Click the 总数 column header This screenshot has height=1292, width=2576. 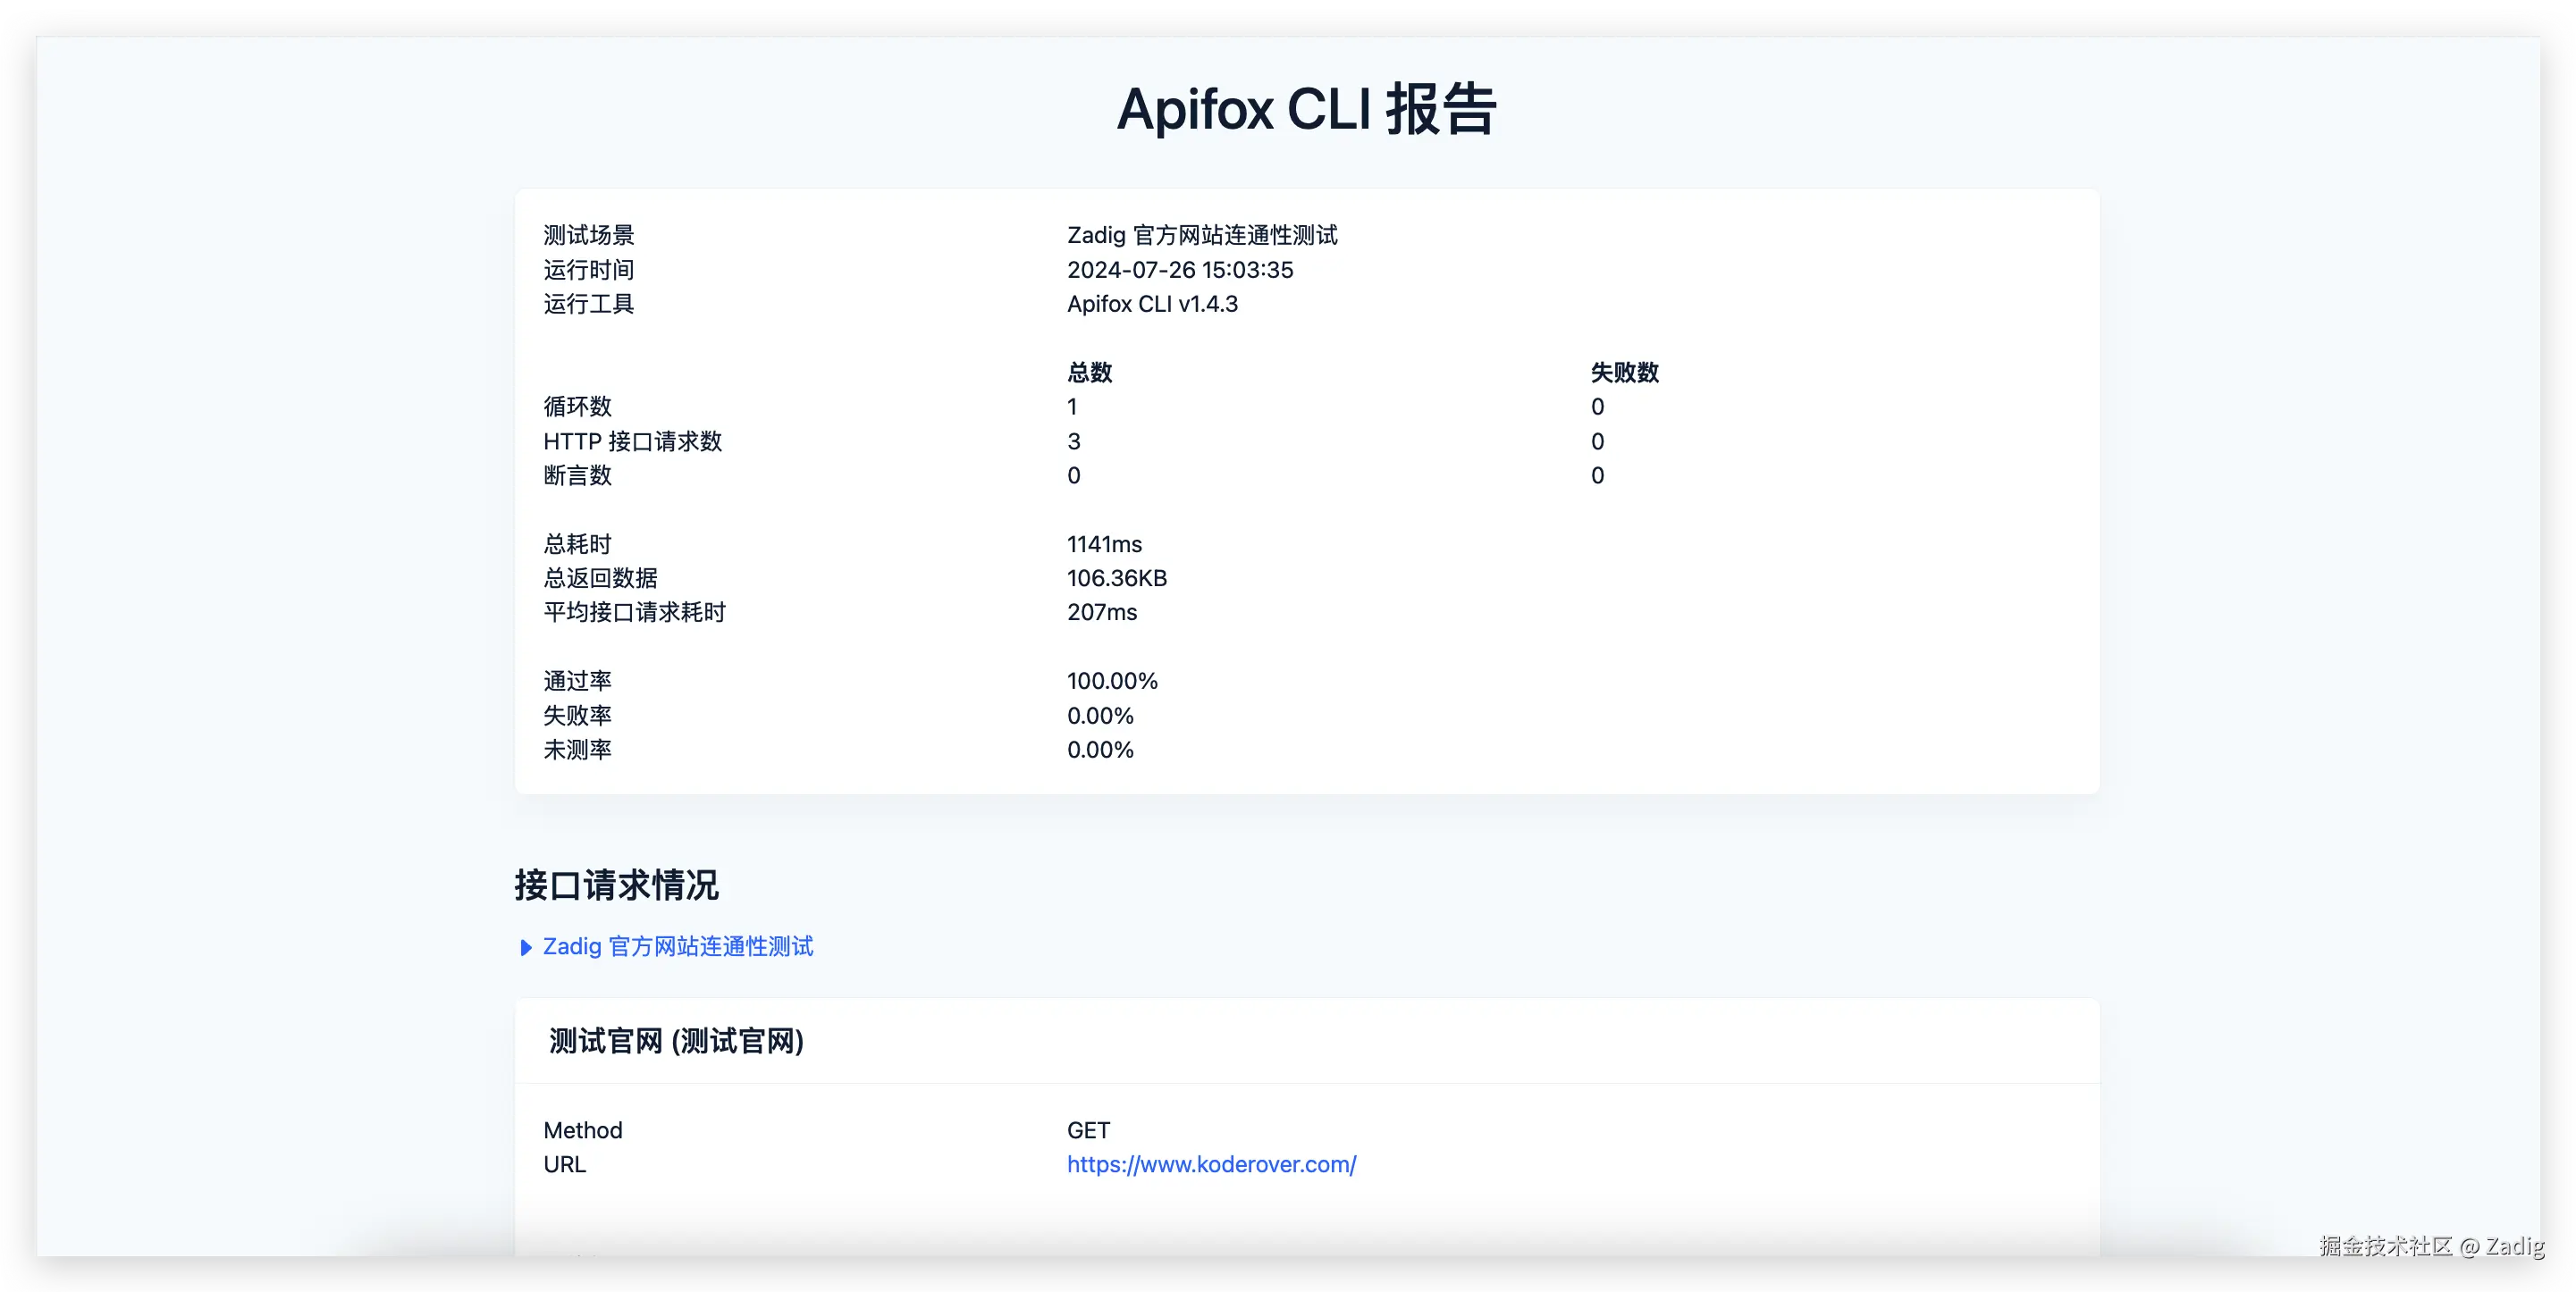pyautogui.click(x=1089, y=372)
